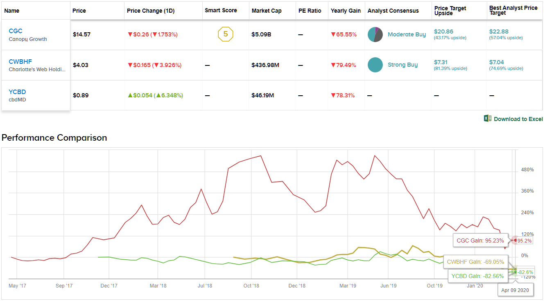The image size is (545, 301).
Task: Click the $14.57 price cell
Action: point(81,34)
